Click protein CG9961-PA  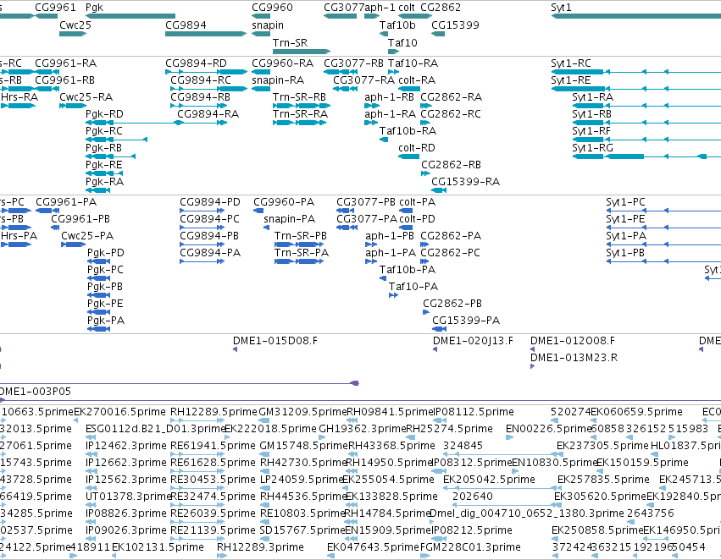tap(66, 202)
